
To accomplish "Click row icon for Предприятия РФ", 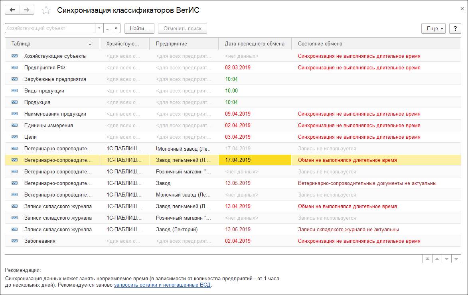I will point(15,68).
